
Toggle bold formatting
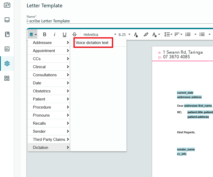44,35
